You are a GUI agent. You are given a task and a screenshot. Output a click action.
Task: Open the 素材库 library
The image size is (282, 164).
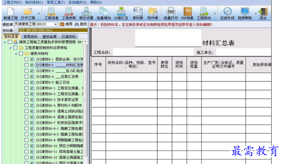pos(138,14)
